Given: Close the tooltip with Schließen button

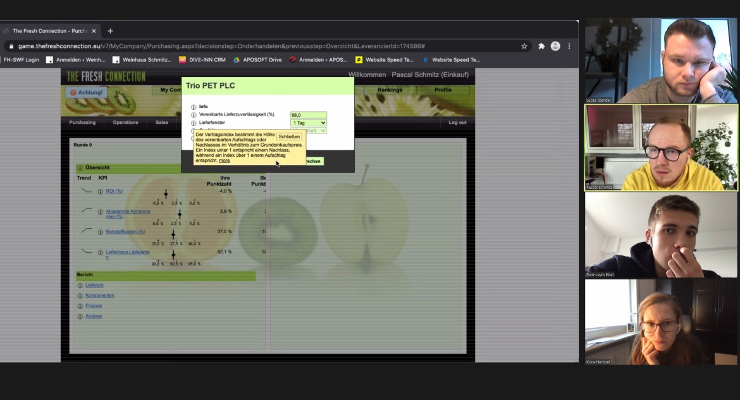Looking at the screenshot, I should (289, 136).
